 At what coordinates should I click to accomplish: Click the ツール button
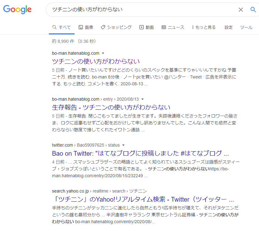[246, 27]
